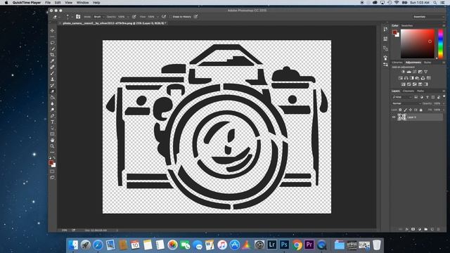Open Google Chrome from the Dock

297,245
